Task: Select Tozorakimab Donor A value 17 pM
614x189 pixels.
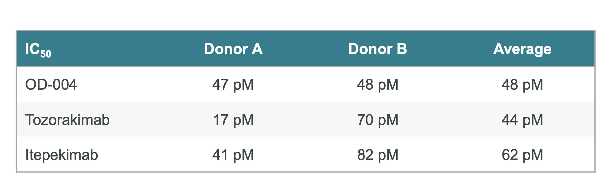Action: 233,120
